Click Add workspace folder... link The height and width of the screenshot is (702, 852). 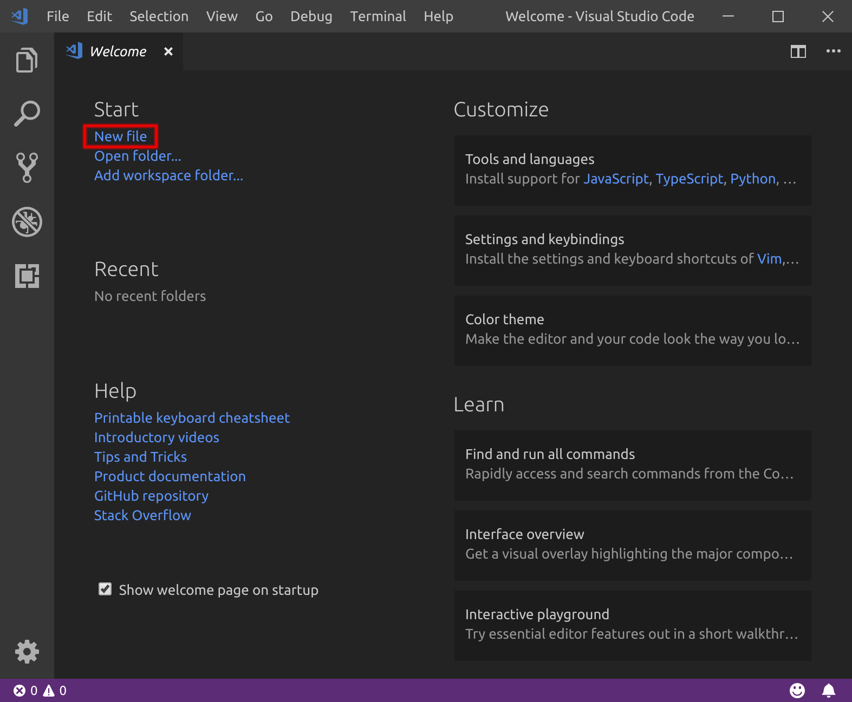[168, 175]
